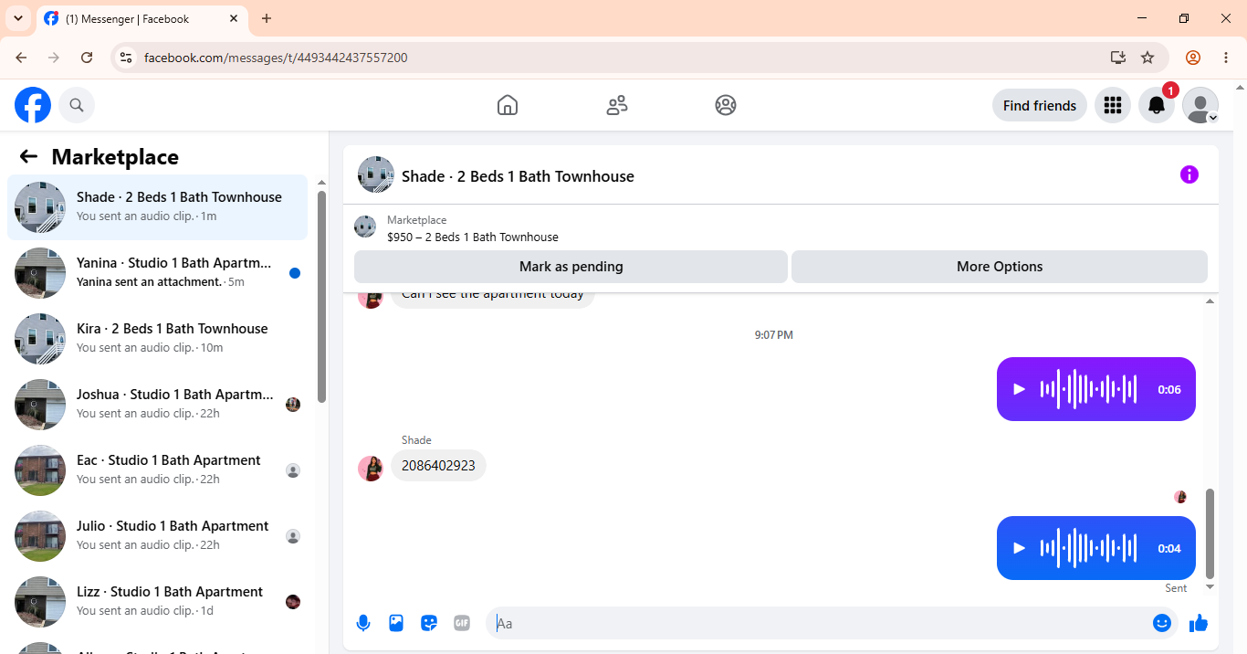Open More Options button
The height and width of the screenshot is (654, 1247).
(x=1000, y=267)
